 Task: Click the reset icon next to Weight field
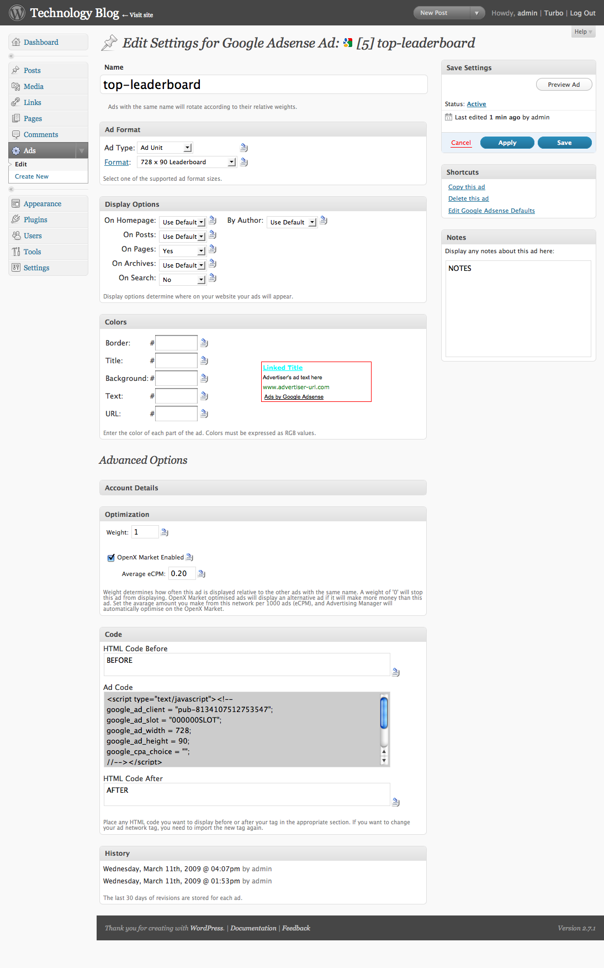tap(165, 532)
